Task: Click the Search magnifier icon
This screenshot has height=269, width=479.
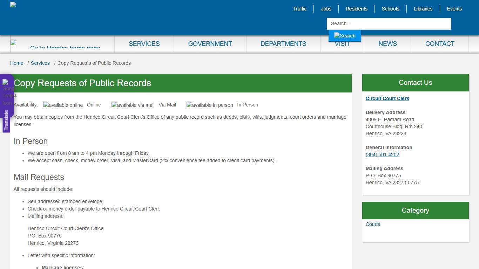Action: [344, 35]
